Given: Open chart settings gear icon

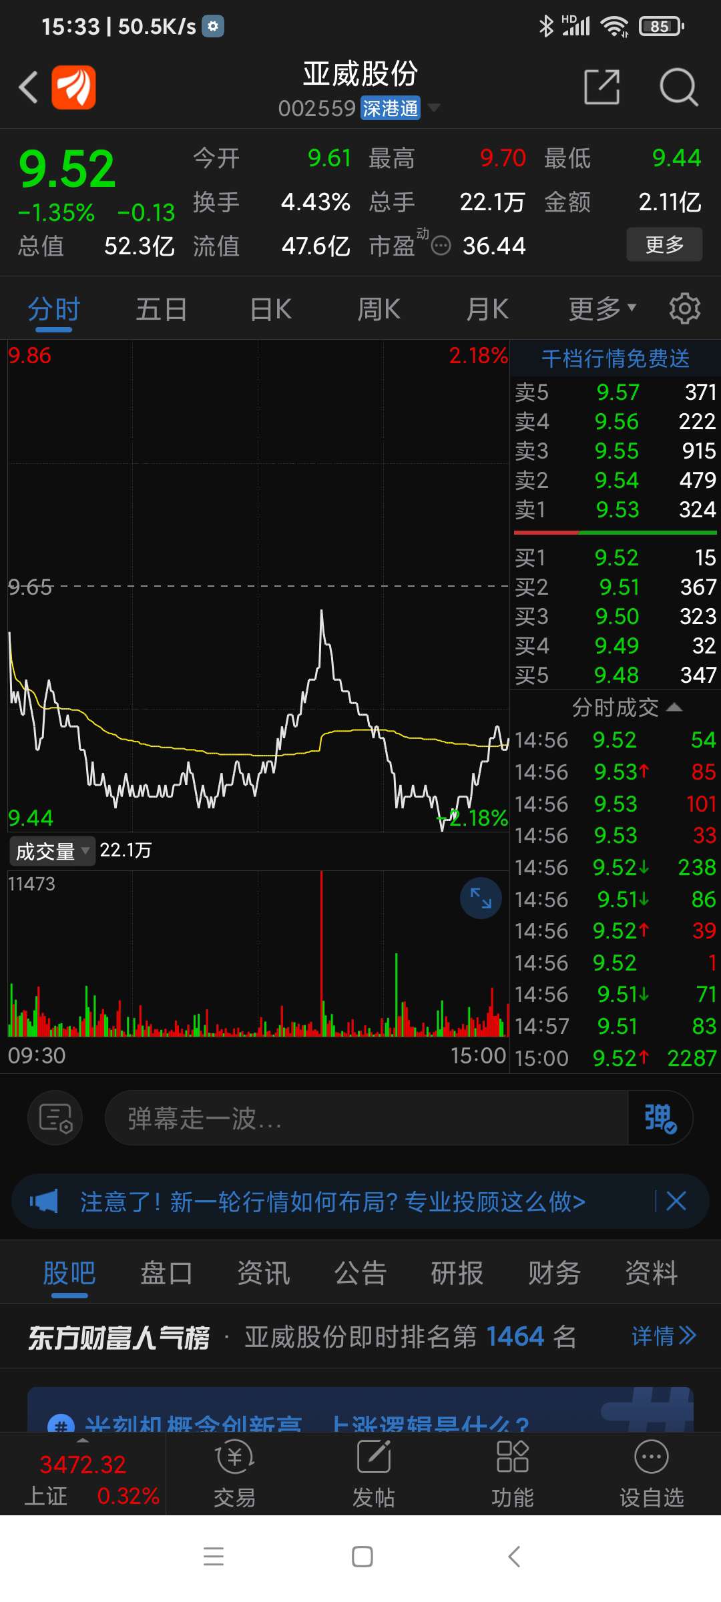Looking at the screenshot, I should (685, 308).
